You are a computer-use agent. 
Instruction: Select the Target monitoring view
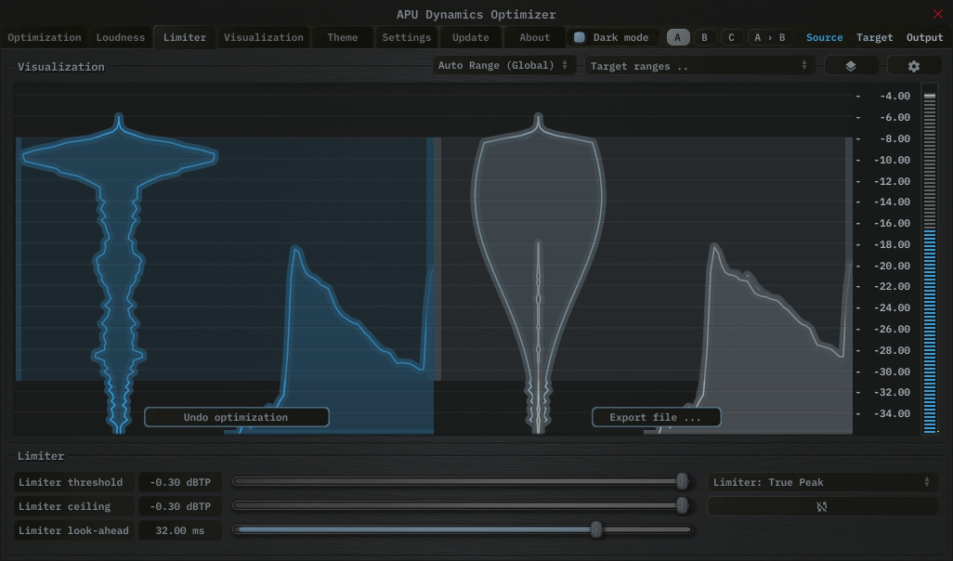pos(874,37)
